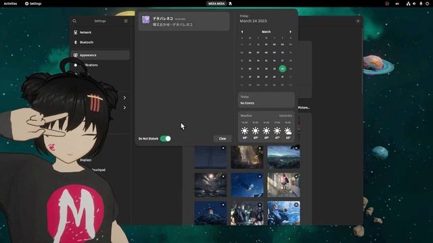Click the clock button in the top bar
Image resolution: width=433 pixels, height=243 pixels.
coord(216,3)
